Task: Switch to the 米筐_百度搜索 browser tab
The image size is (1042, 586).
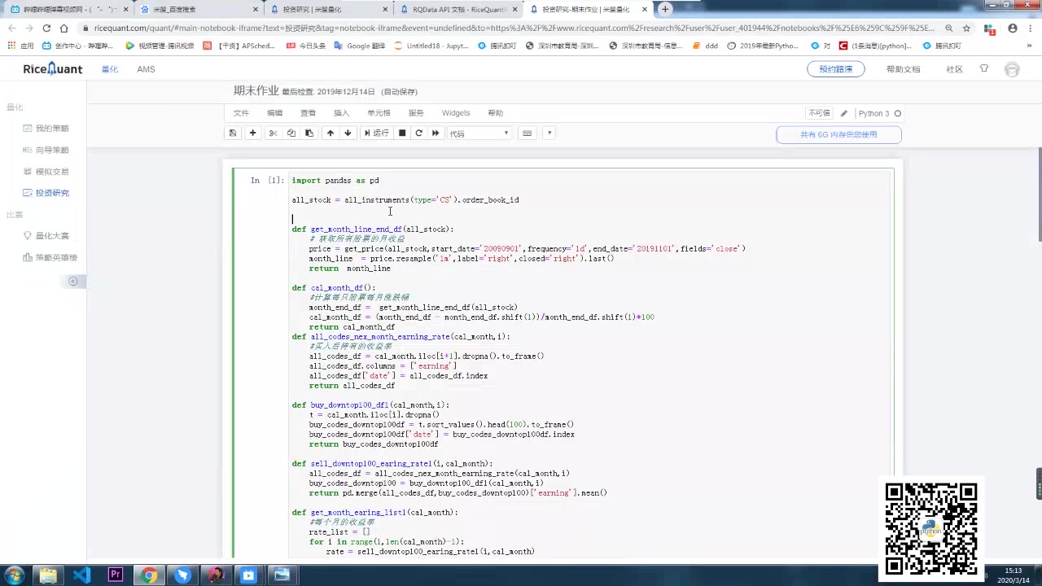Action: (198, 9)
